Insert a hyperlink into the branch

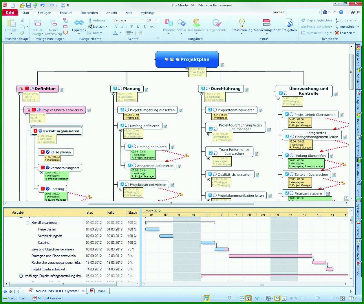79,25
